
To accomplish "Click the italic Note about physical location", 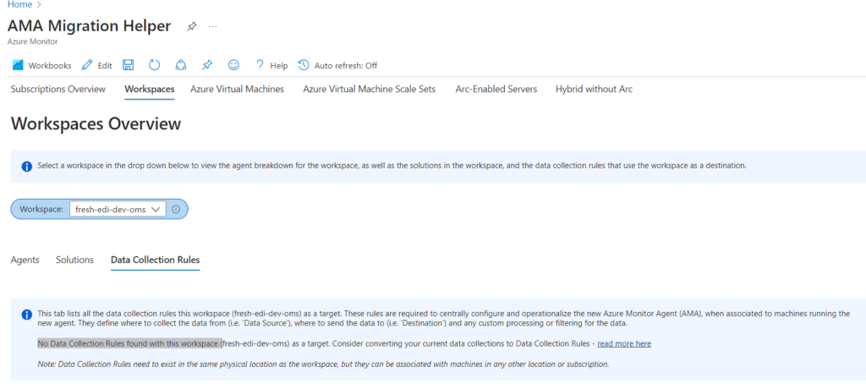I will pos(323,364).
